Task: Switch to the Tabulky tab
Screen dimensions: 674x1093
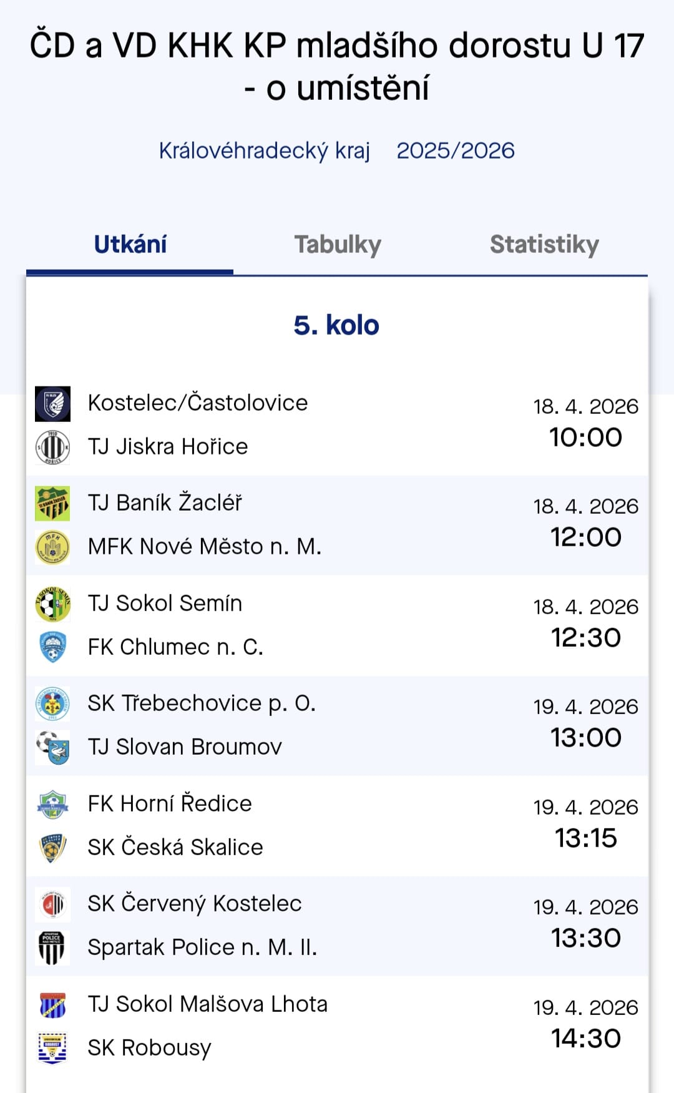Action: pyautogui.click(x=338, y=245)
